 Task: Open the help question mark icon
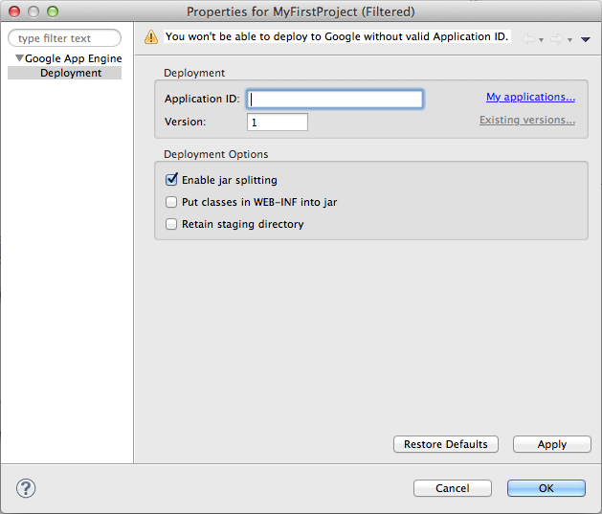[x=26, y=488]
